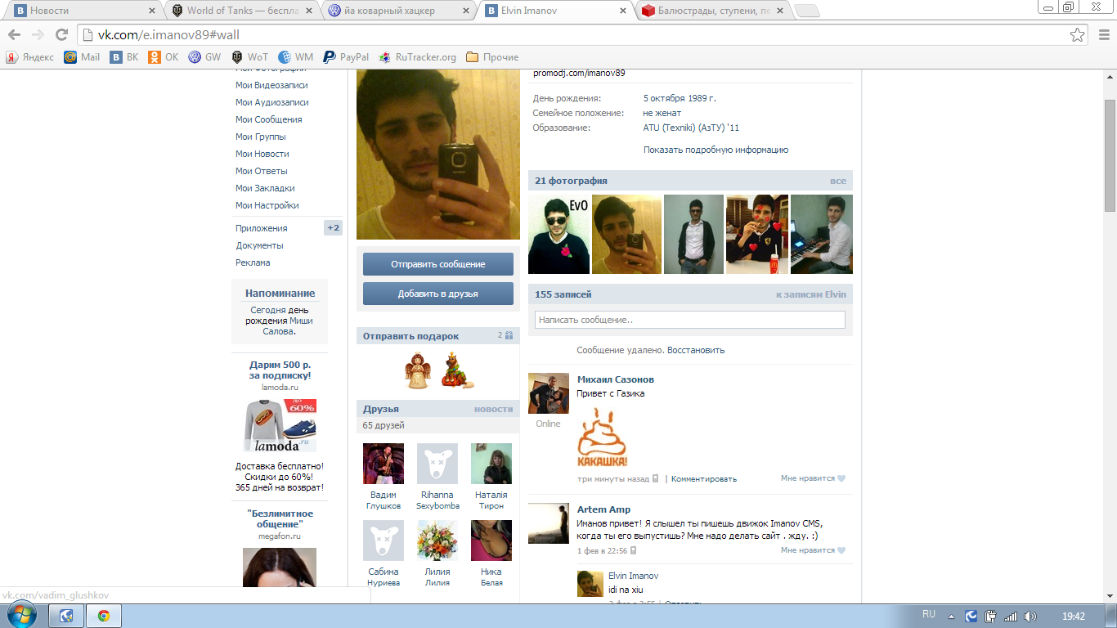Like Михаил Сазонов's post with heart
This screenshot has height=628, width=1117.
[841, 479]
